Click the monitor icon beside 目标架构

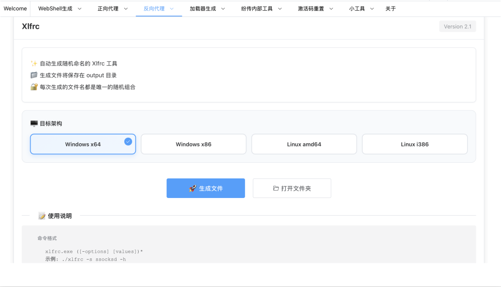[34, 123]
